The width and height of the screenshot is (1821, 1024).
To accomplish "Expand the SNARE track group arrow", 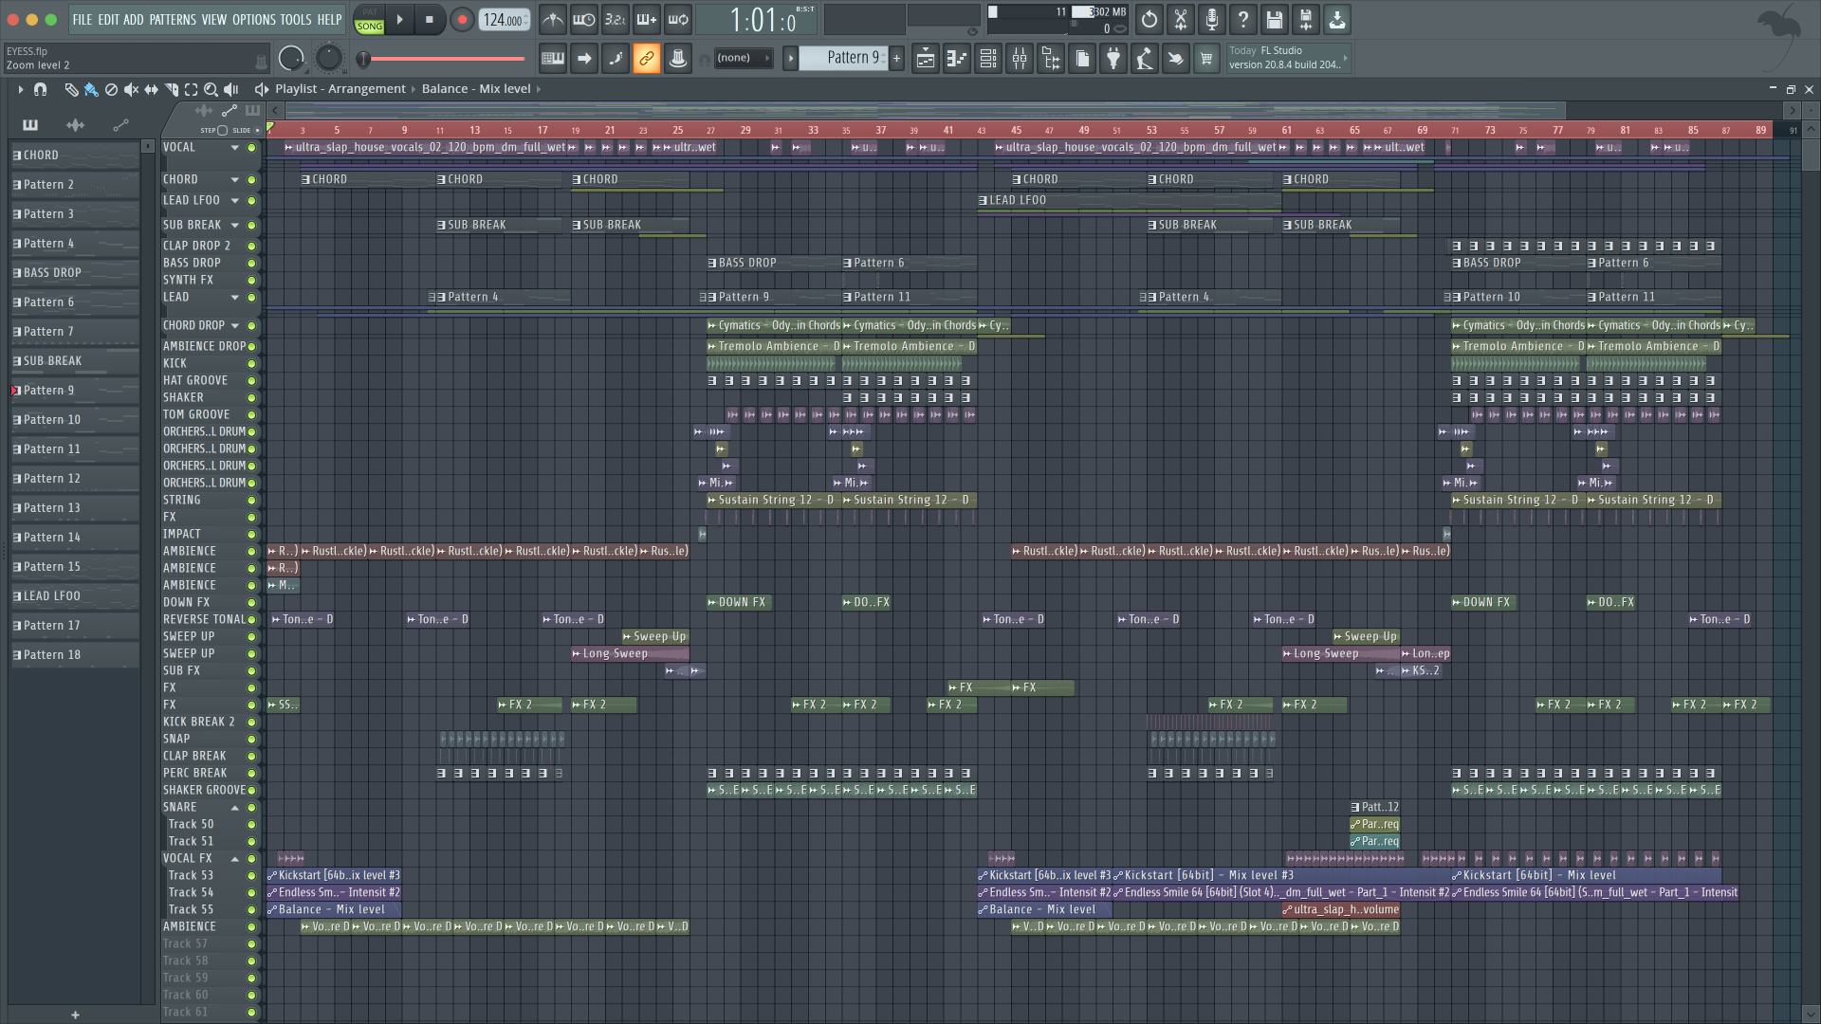I will (x=234, y=808).
